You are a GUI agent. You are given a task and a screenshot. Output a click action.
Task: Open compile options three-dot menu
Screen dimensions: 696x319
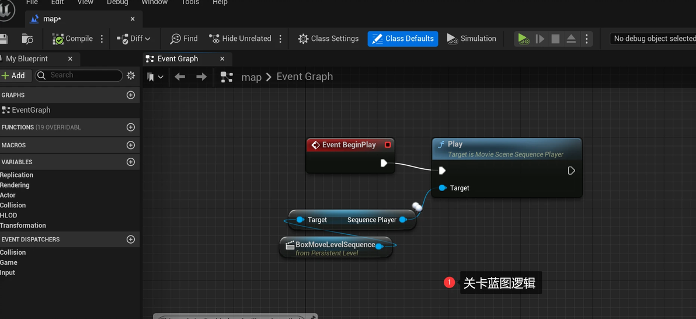coord(102,39)
